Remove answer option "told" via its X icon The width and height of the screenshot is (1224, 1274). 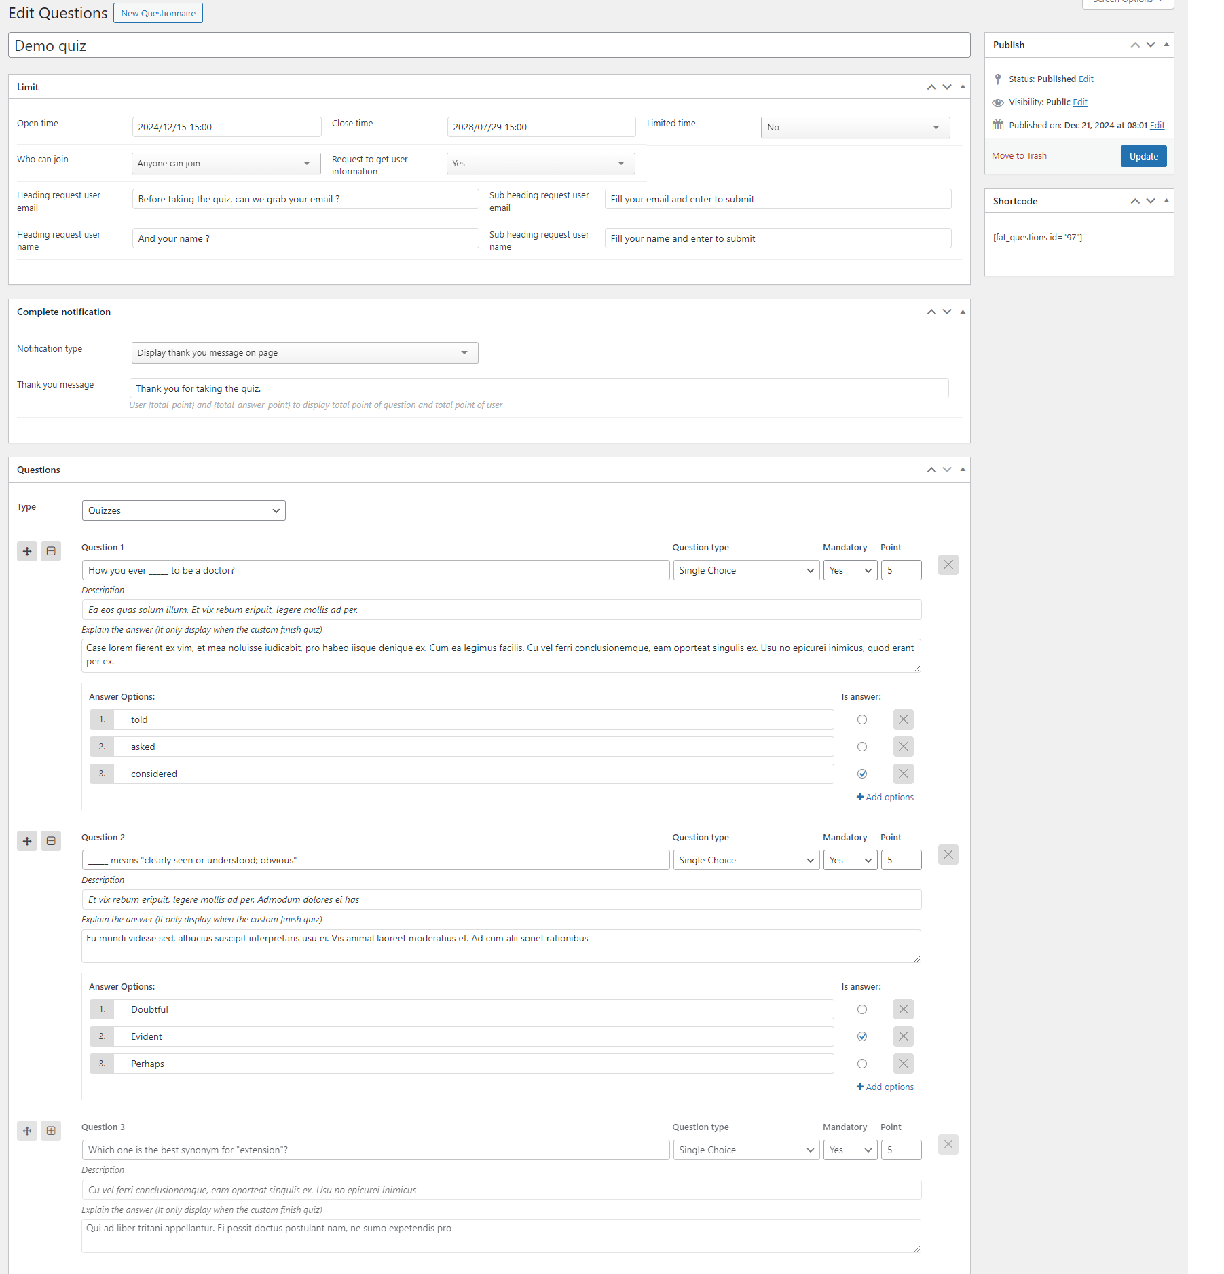pos(903,719)
